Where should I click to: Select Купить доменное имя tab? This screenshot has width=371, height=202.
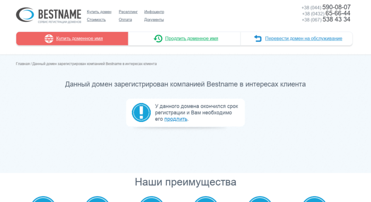tap(72, 39)
